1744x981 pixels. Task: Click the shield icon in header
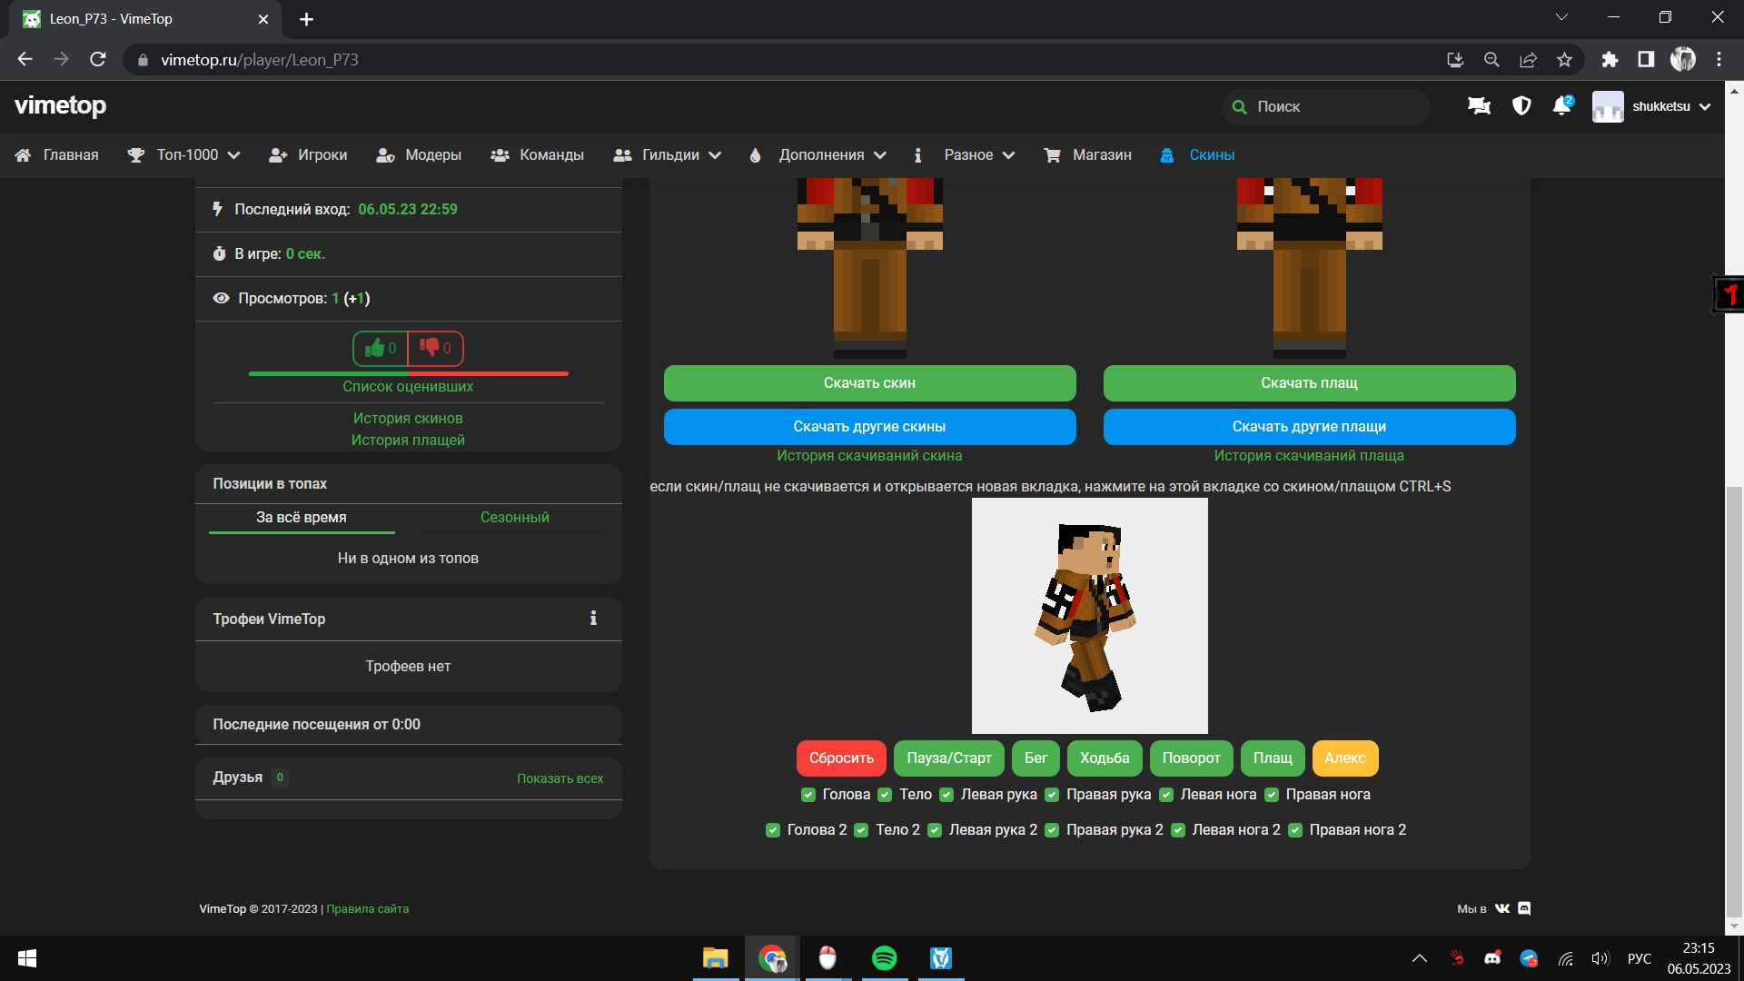point(1521,106)
